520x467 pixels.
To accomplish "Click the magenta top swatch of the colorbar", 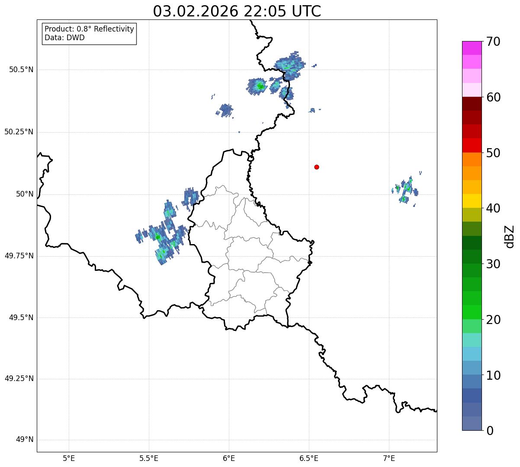I will (x=472, y=48).
